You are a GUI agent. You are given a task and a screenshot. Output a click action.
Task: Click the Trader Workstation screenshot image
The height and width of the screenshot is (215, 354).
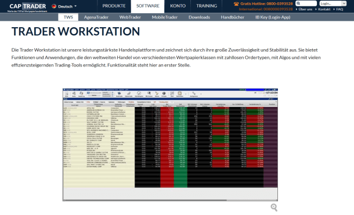tap(170, 144)
